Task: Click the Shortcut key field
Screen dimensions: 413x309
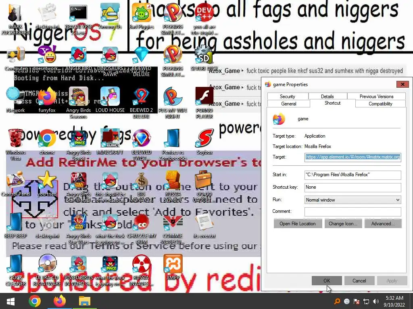Action: tap(353, 187)
